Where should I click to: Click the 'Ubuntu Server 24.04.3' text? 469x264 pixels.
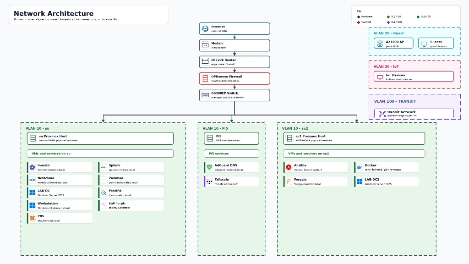pyautogui.click(x=308, y=170)
